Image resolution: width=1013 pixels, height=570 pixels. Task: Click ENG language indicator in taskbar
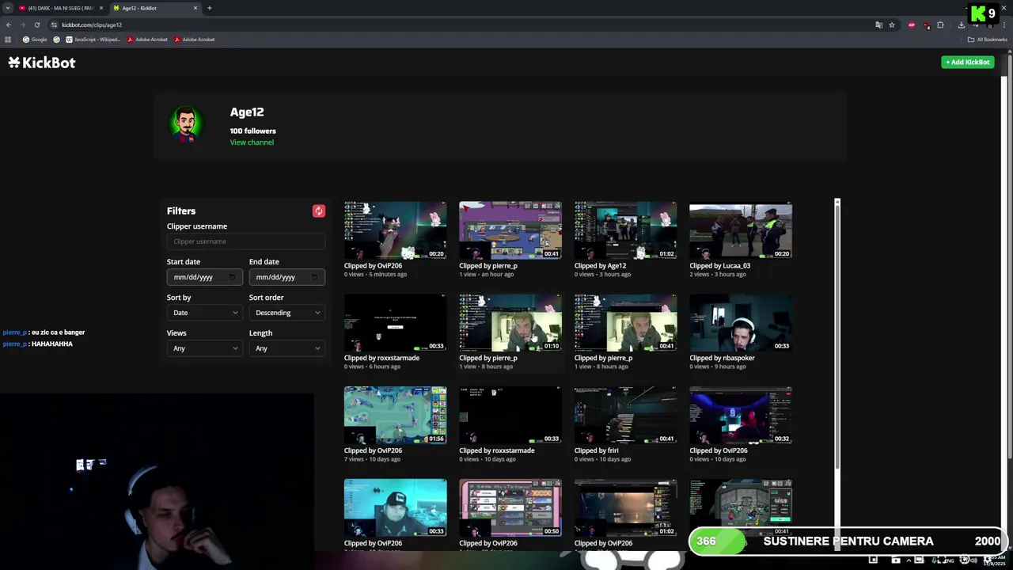(949, 560)
